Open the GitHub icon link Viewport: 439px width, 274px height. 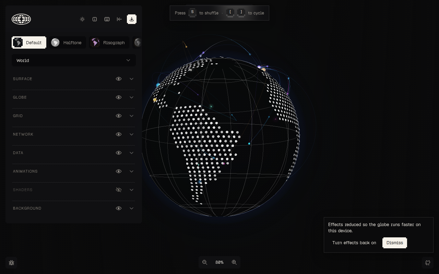(428, 263)
